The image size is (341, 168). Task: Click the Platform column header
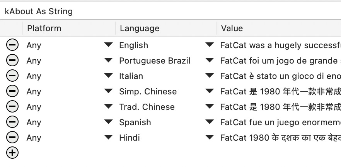click(x=69, y=28)
